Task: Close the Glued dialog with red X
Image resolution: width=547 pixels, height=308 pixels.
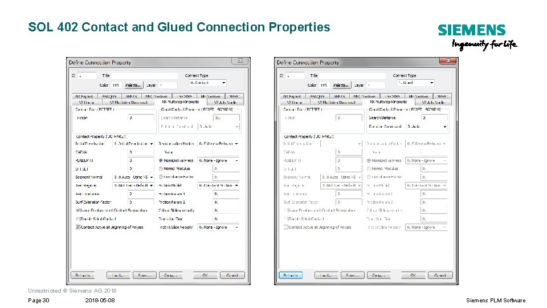Action: [x=448, y=61]
